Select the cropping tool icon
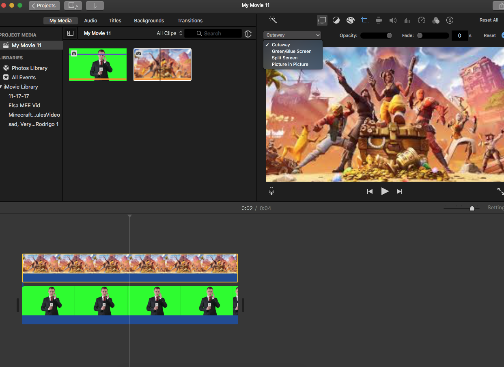 coord(365,20)
